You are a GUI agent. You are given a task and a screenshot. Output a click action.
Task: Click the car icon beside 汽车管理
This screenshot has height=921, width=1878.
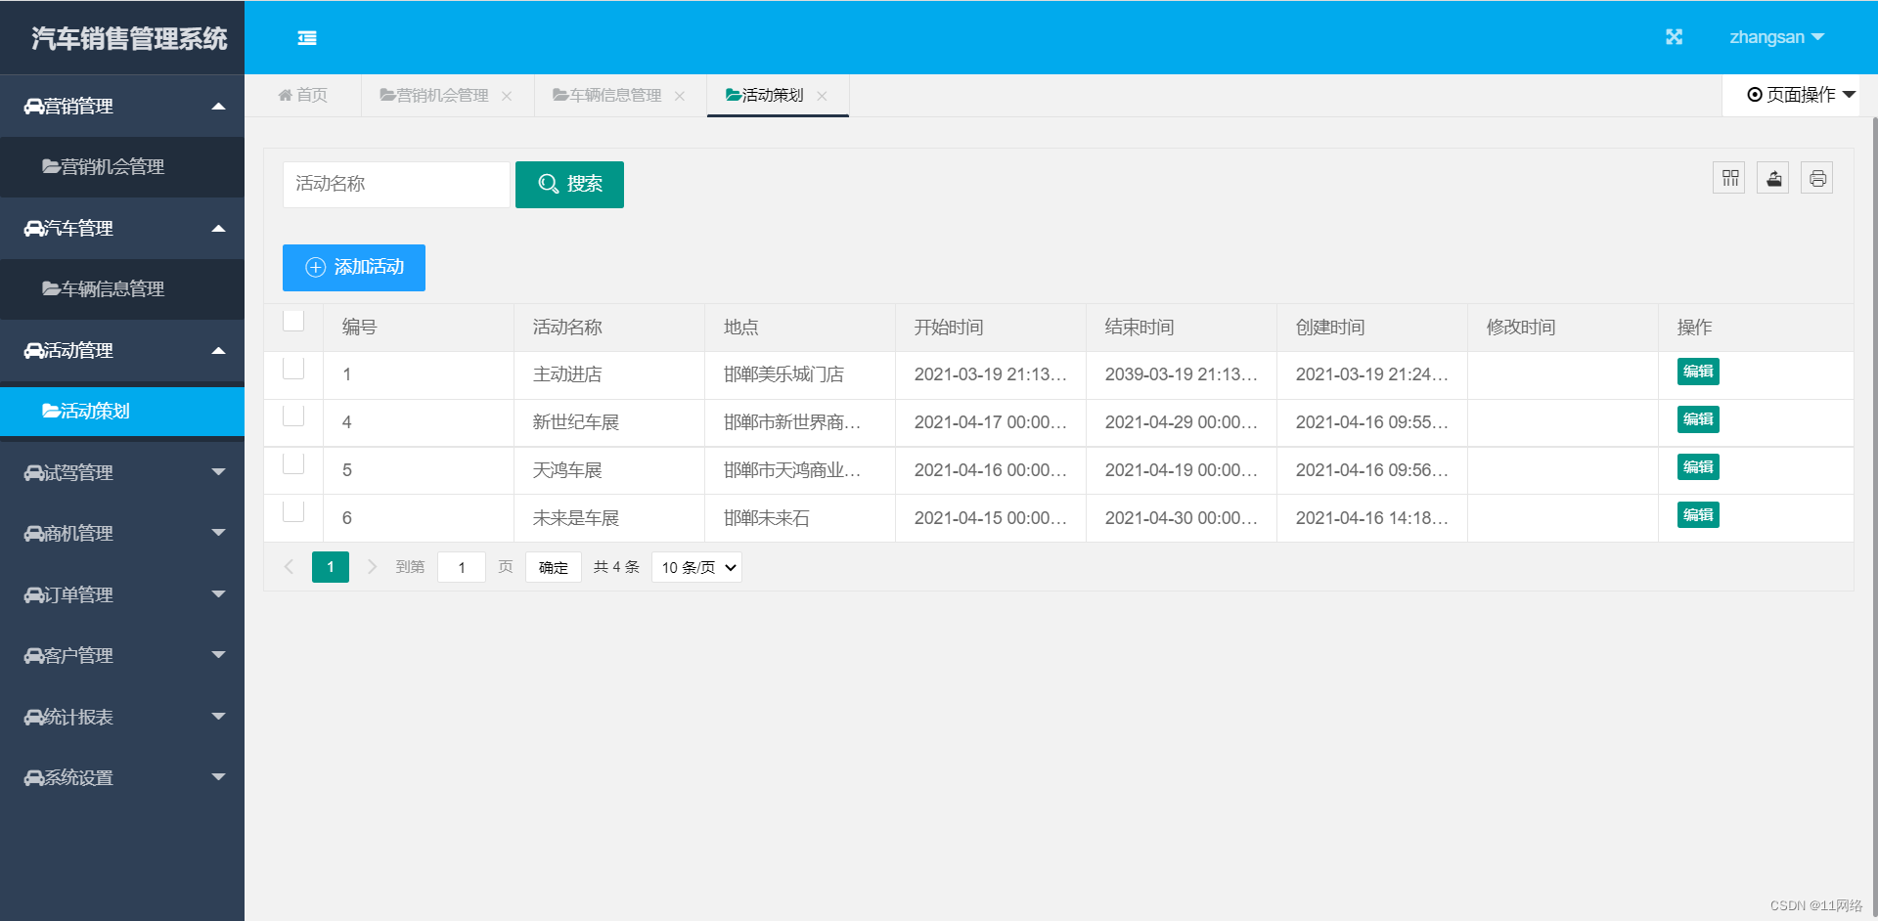point(34,229)
